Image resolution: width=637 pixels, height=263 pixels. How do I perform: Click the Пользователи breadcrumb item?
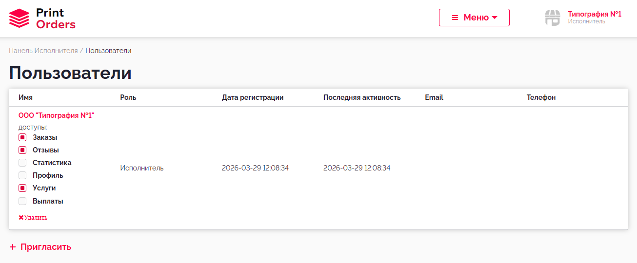108,51
